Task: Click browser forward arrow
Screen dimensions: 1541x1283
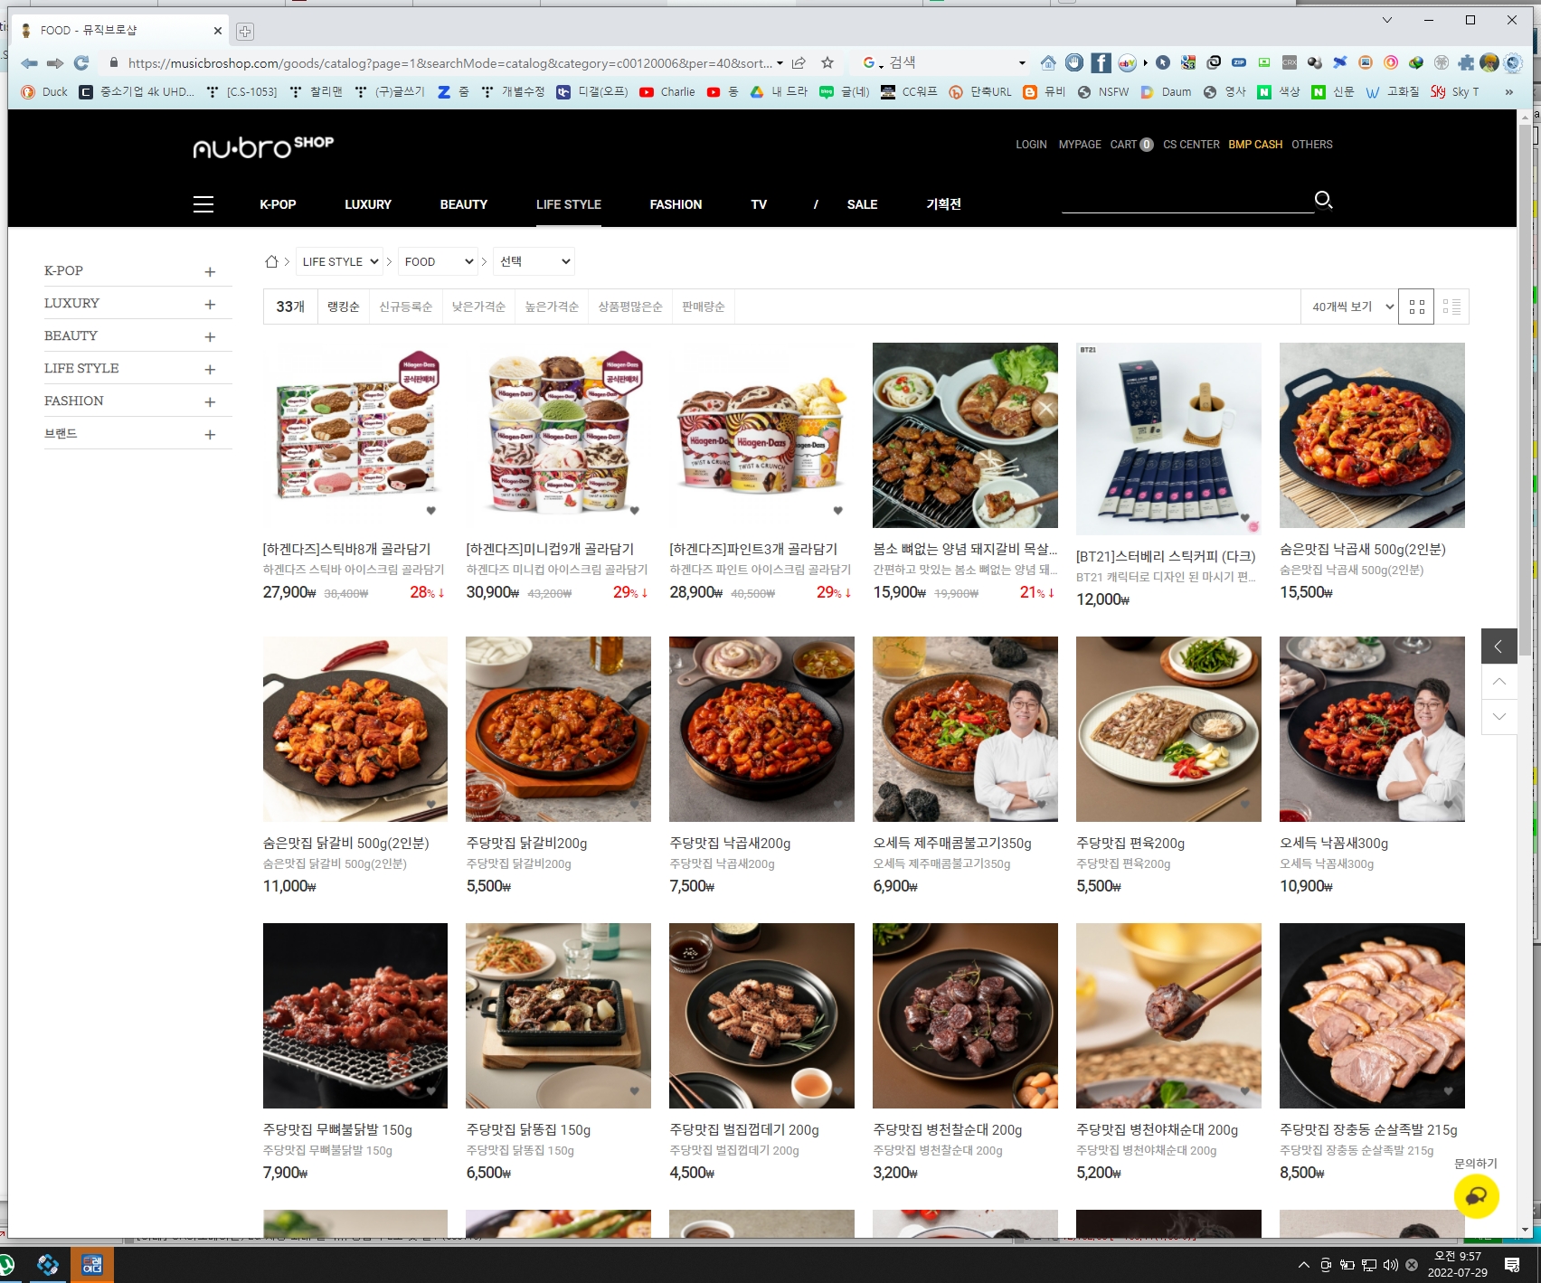Action: [55, 62]
